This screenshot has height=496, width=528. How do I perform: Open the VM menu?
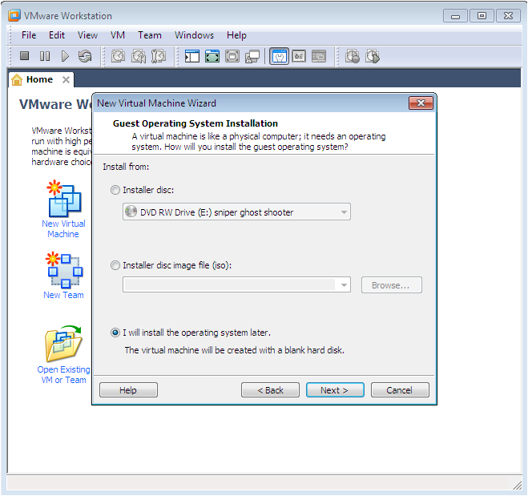(118, 35)
